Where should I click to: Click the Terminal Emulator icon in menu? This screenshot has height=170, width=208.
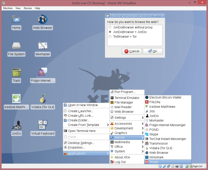[112, 98]
